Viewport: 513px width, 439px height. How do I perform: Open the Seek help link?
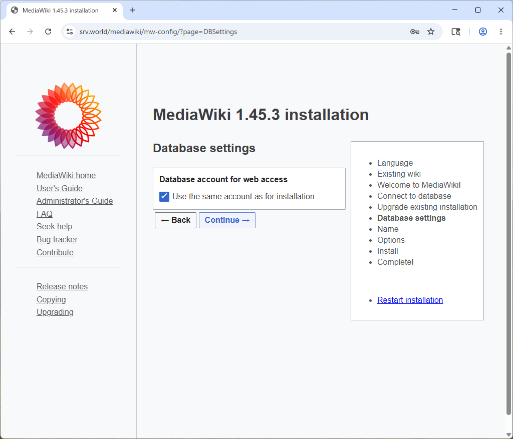click(x=54, y=227)
